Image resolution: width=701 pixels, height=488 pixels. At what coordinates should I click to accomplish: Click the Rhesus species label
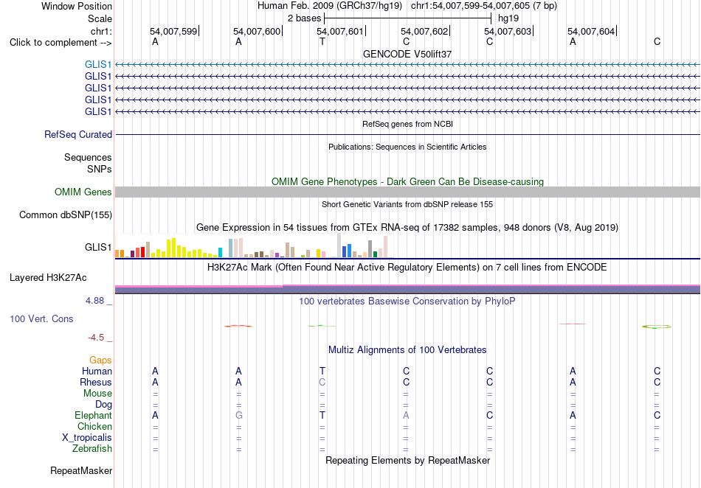pos(96,382)
